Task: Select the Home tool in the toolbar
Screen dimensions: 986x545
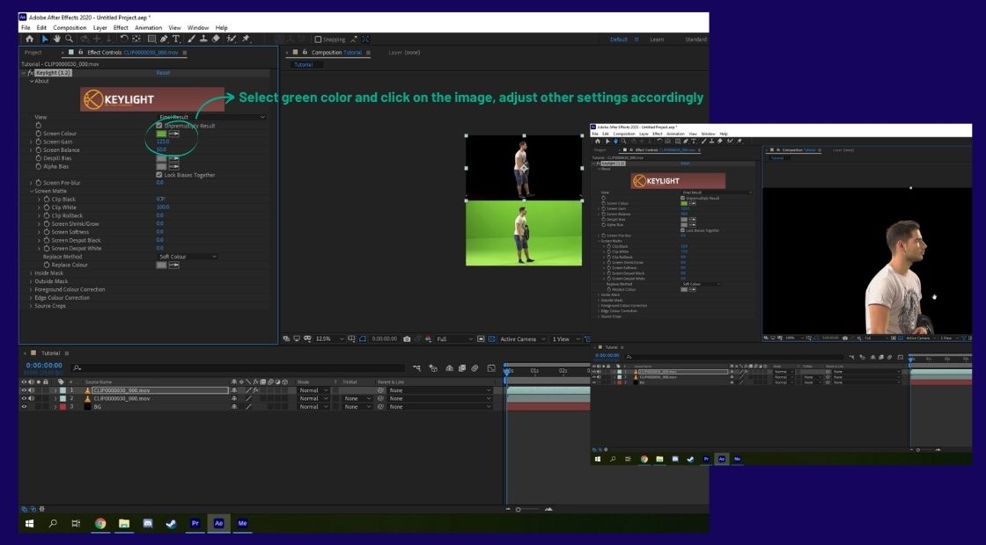Action: click(30, 39)
